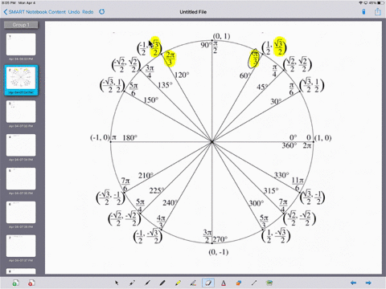Go to previous page with left arrow
Screen dimensions: 386x289
pos(354,283)
